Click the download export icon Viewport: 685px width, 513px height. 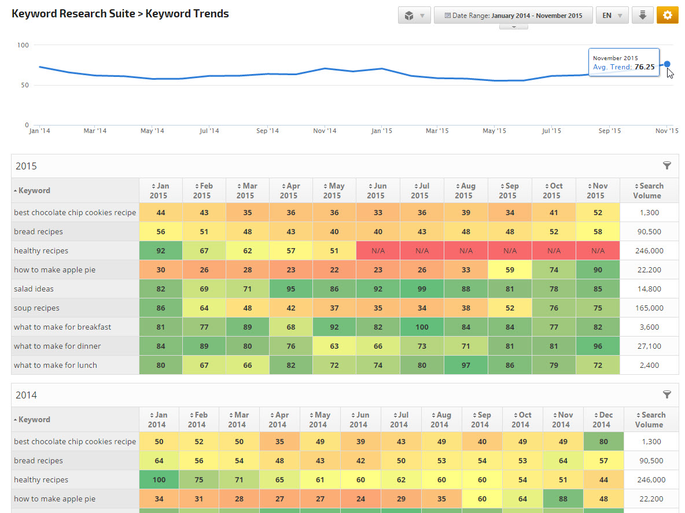(x=642, y=16)
